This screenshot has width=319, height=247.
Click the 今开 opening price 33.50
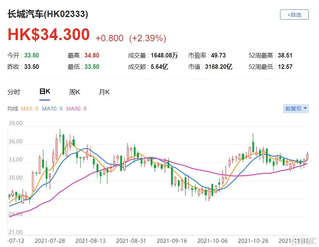tap(31, 55)
